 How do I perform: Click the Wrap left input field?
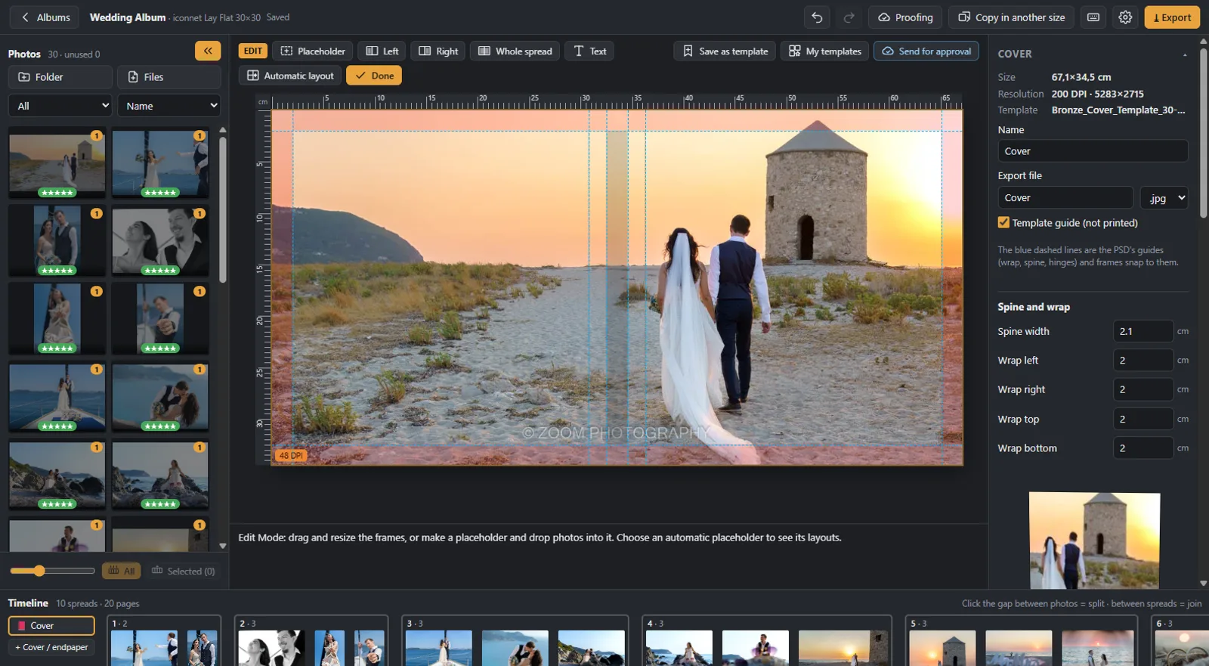[x=1143, y=361]
